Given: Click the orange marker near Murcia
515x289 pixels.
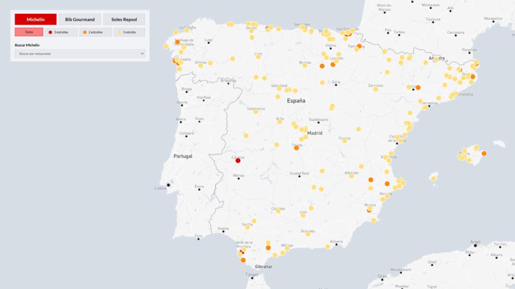Looking at the screenshot, I should 368,210.
